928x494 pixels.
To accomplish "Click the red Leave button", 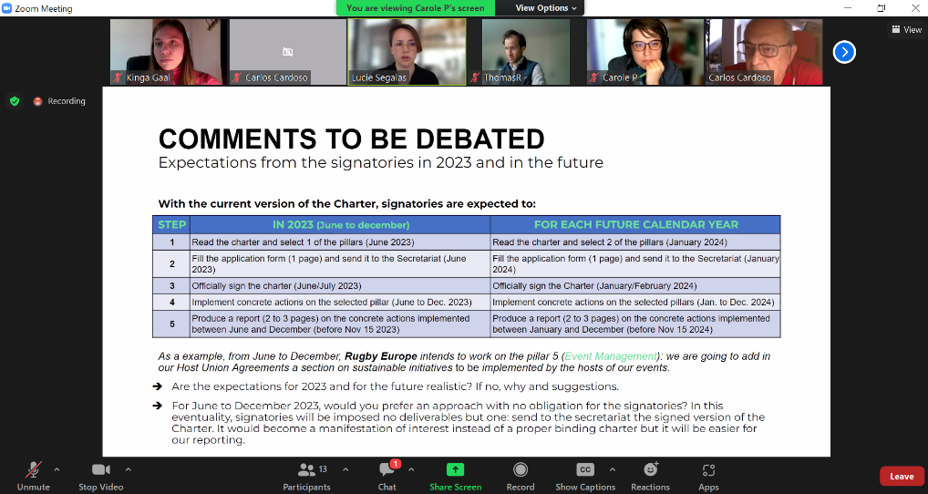I will pos(902,476).
